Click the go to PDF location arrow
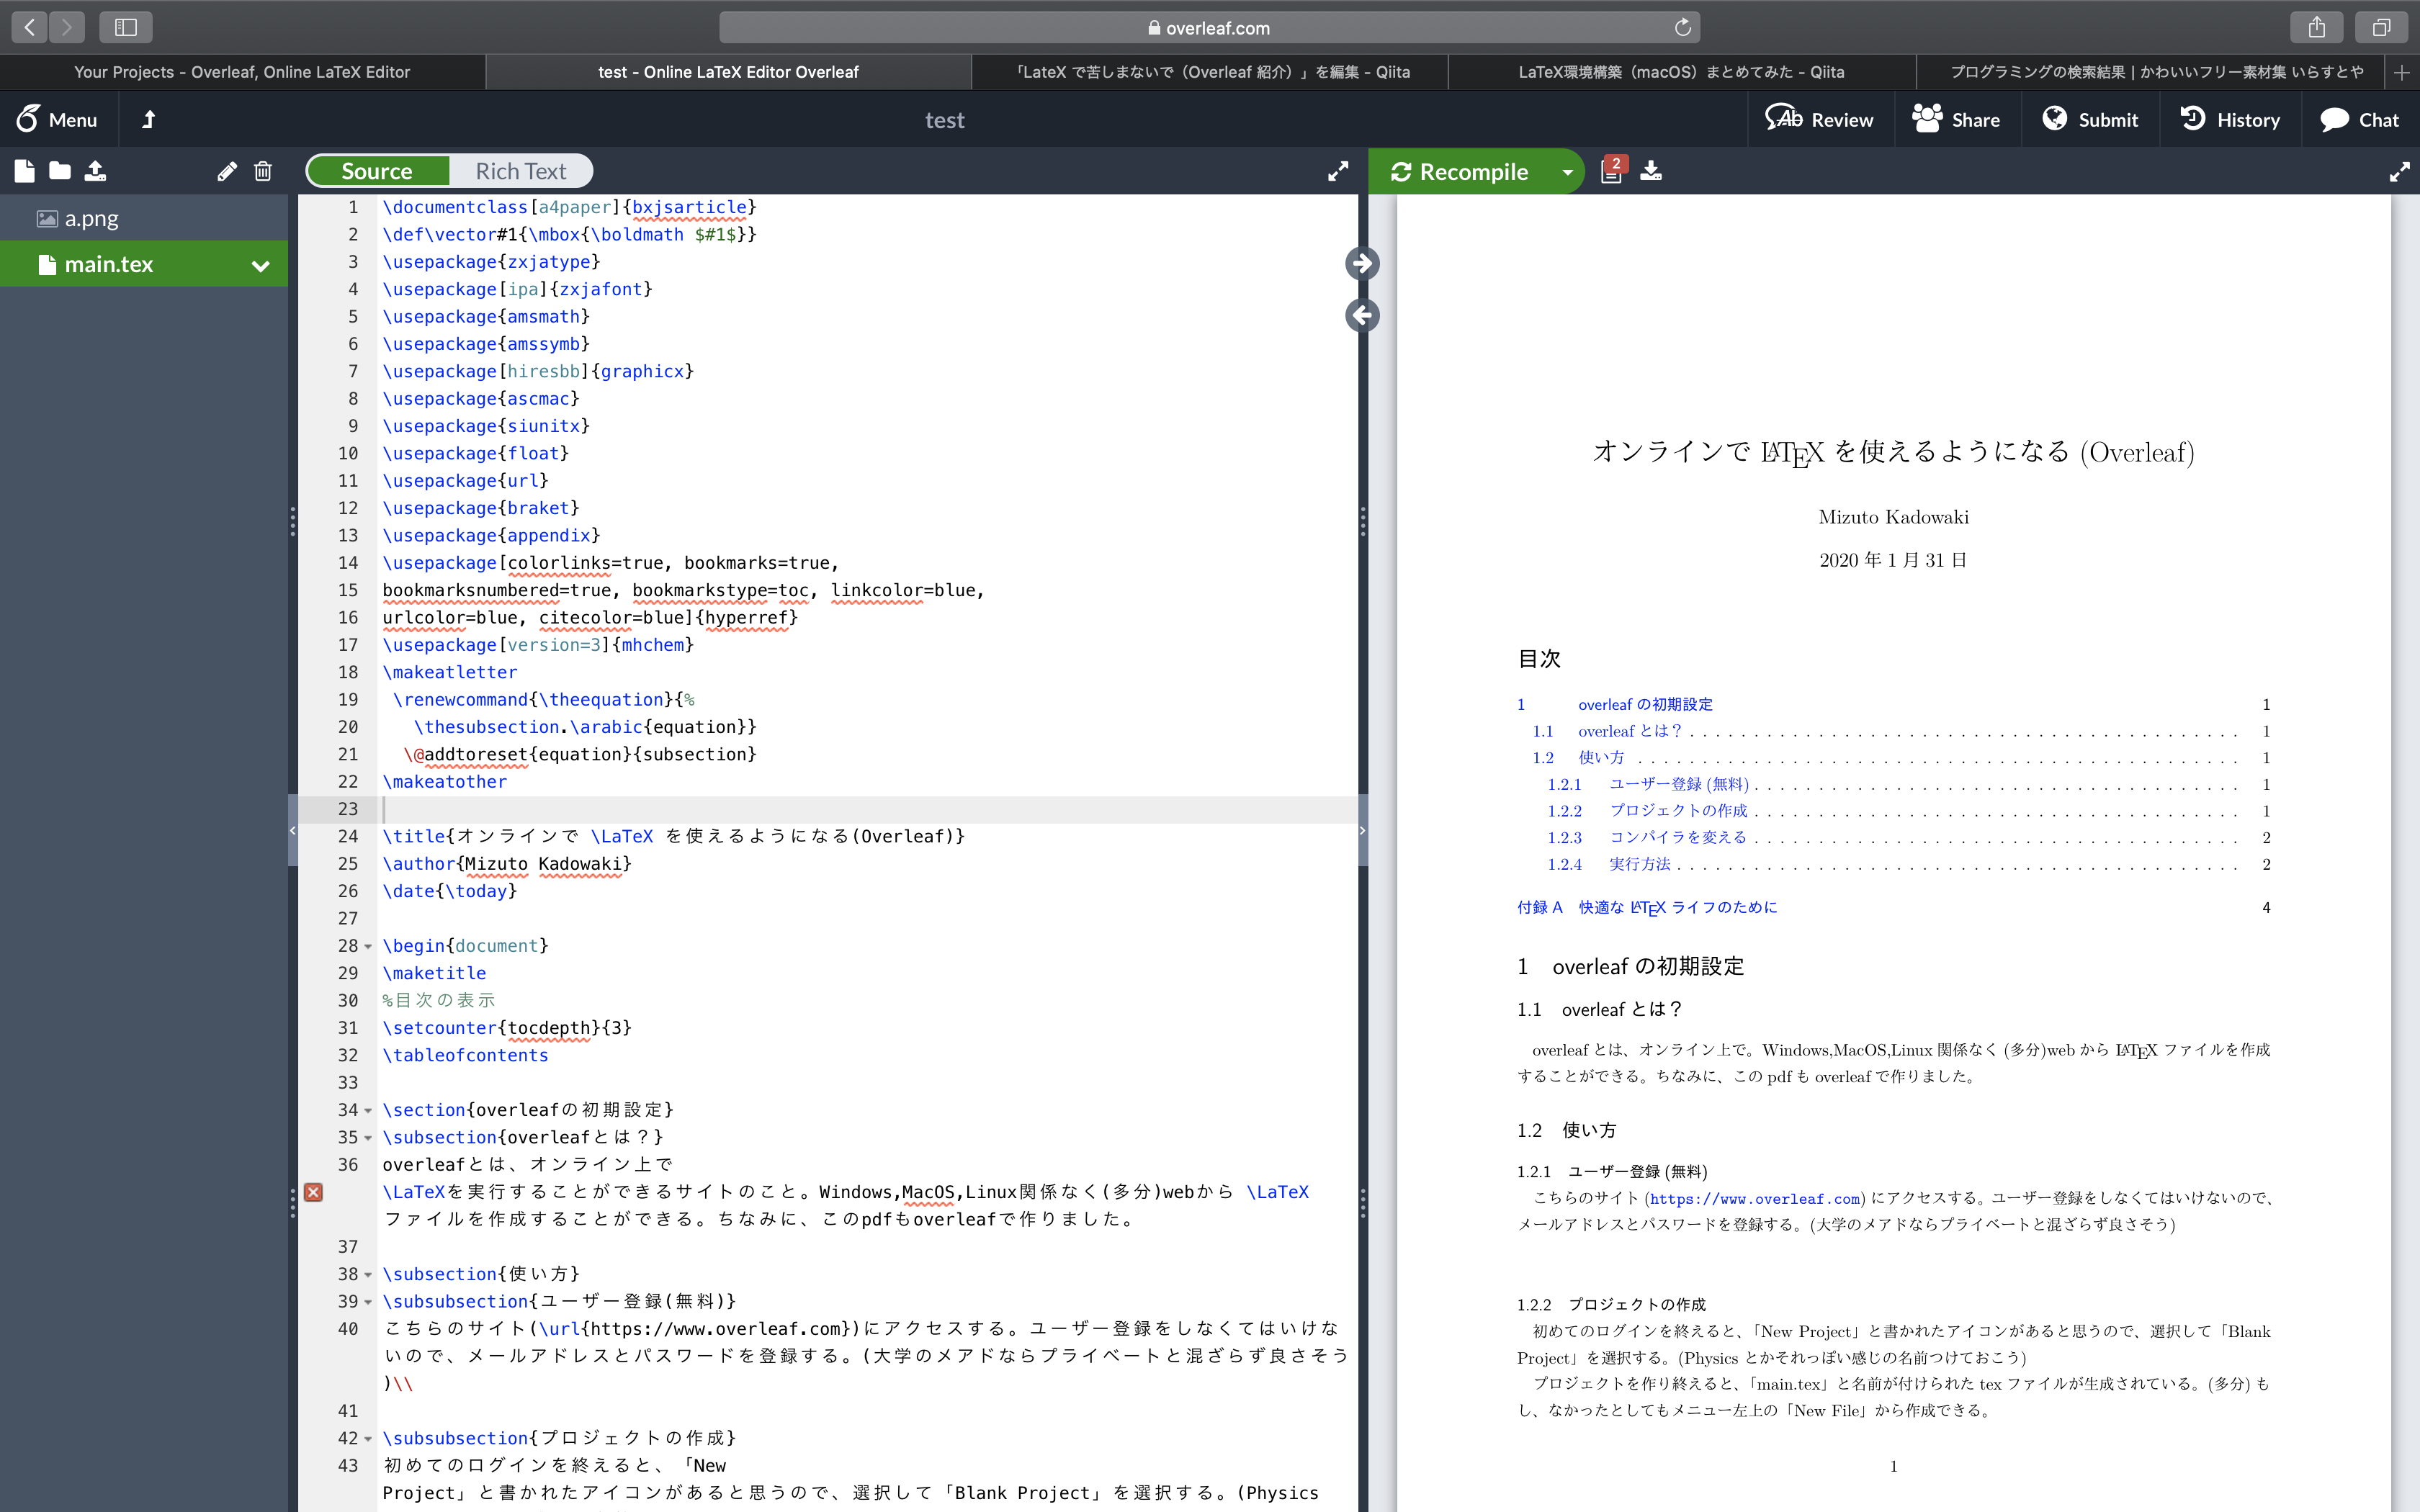 tap(1362, 263)
